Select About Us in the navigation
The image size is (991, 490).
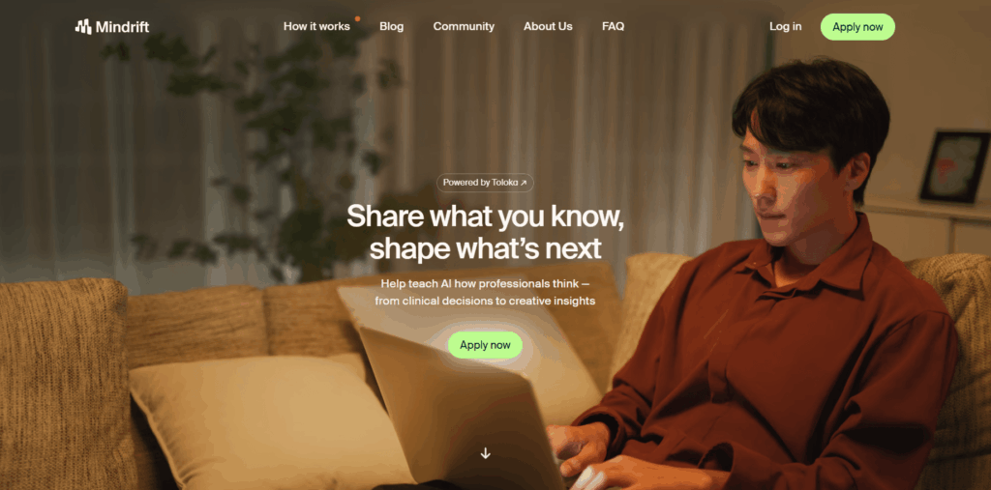pos(548,26)
